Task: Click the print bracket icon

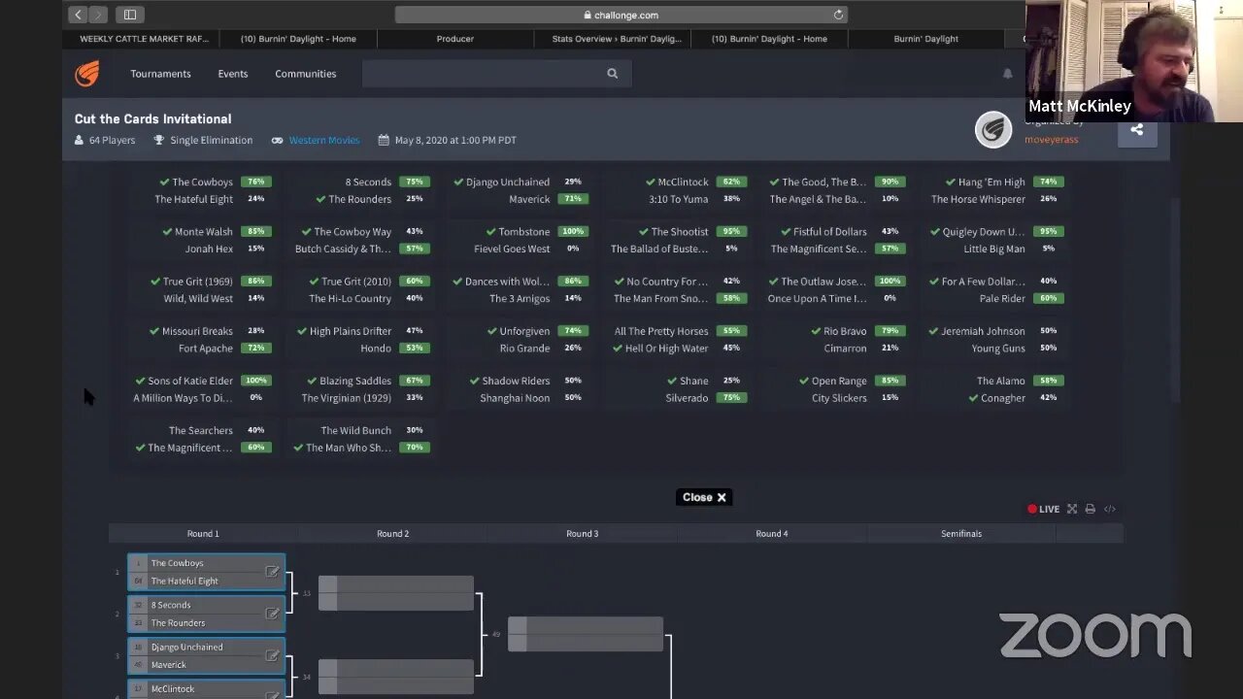Action: coord(1091,509)
